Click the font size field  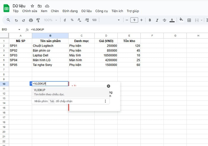(x=134, y=20)
